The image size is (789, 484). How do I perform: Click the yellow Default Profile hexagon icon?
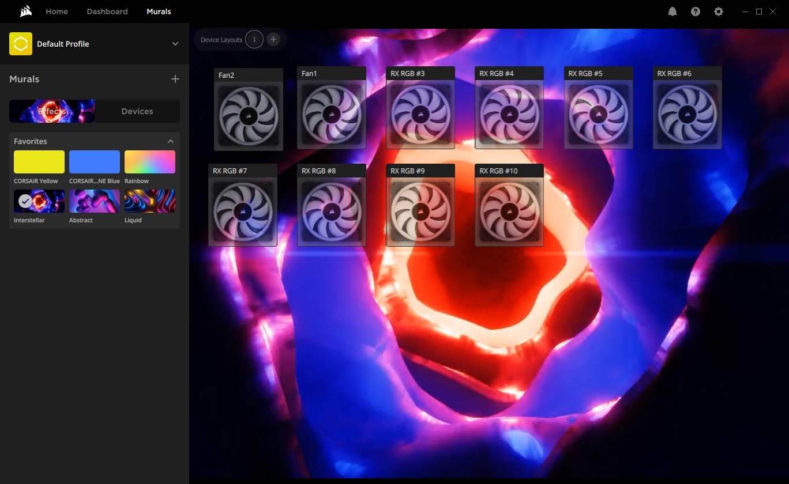21,44
